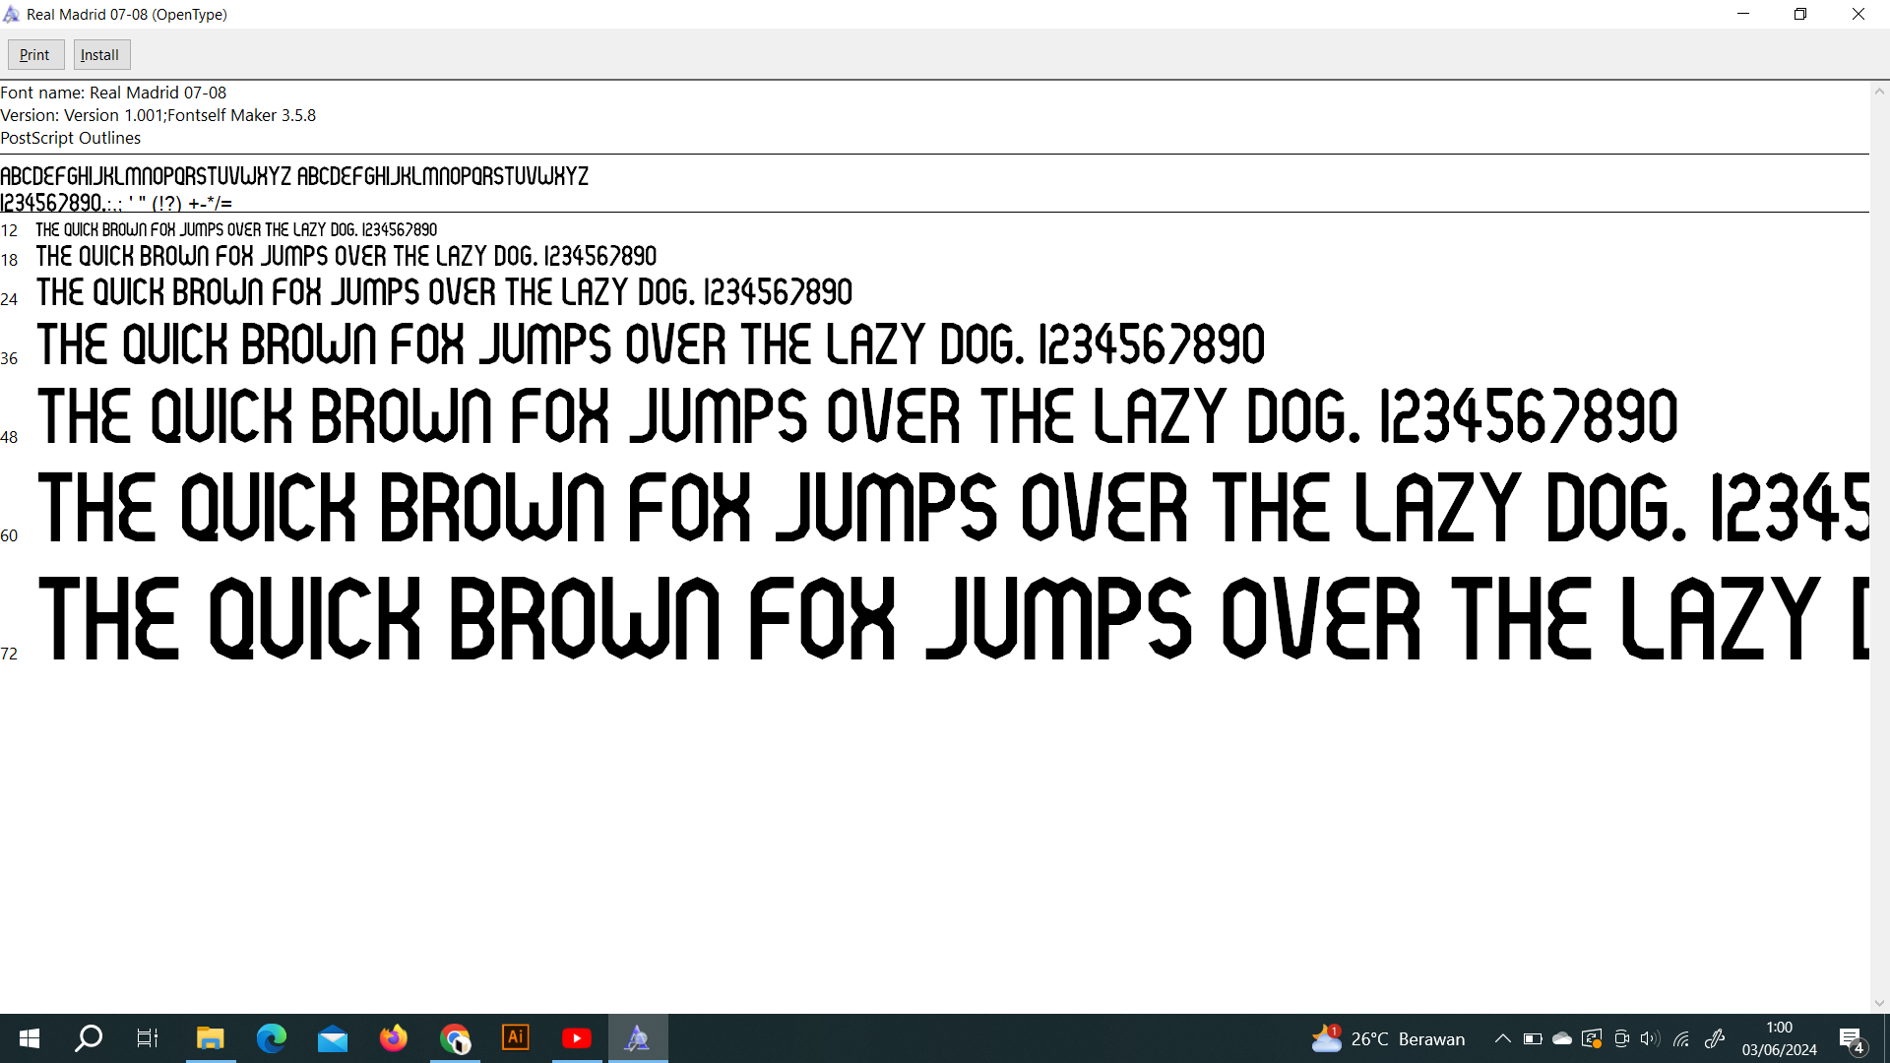Open Adobe Illustrator from taskbar
The width and height of the screenshot is (1890, 1063).
click(516, 1038)
